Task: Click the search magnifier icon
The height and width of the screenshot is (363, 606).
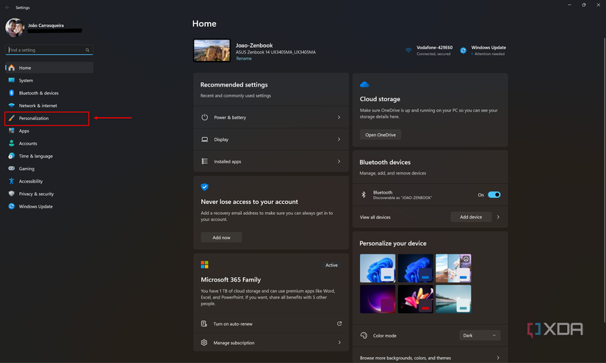Action: click(x=87, y=50)
